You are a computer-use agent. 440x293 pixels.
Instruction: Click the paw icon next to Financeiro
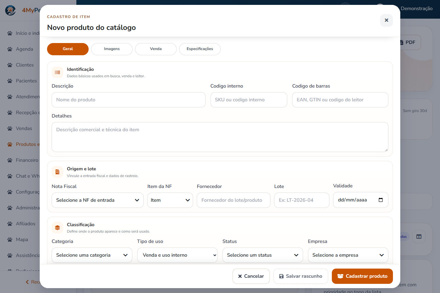10,160
